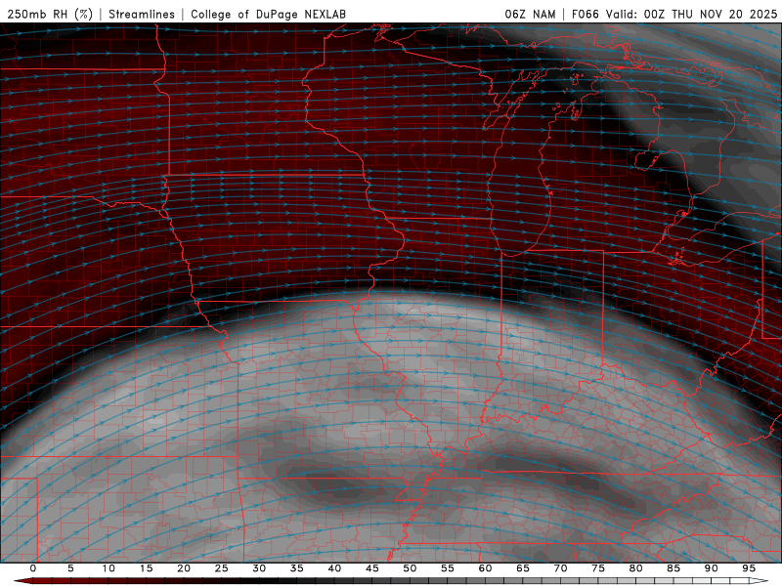782x586 pixels.
Task: Click the "15" label on the color scale
Action: tap(146, 568)
